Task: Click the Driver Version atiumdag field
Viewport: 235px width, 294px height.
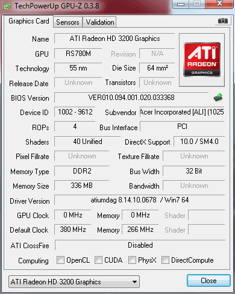Action: point(140,200)
